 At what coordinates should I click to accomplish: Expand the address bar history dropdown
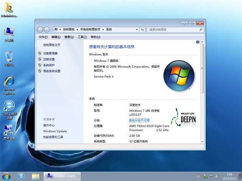pyautogui.click(x=136, y=29)
